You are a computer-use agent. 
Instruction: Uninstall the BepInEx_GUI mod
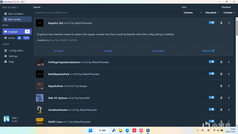coord(58,51)
